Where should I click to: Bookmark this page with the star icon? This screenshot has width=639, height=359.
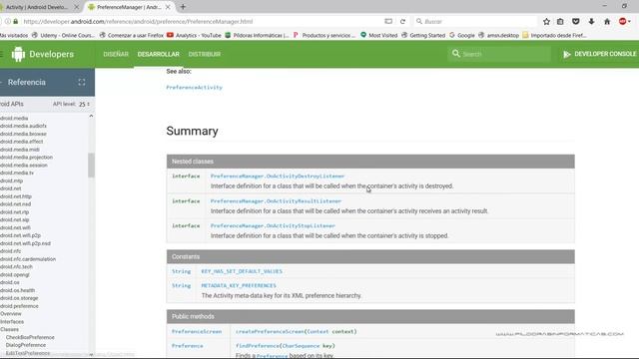(546, 21)
